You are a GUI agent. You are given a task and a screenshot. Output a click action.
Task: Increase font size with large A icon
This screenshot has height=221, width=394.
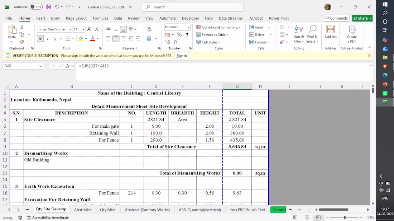click(90, 29)
